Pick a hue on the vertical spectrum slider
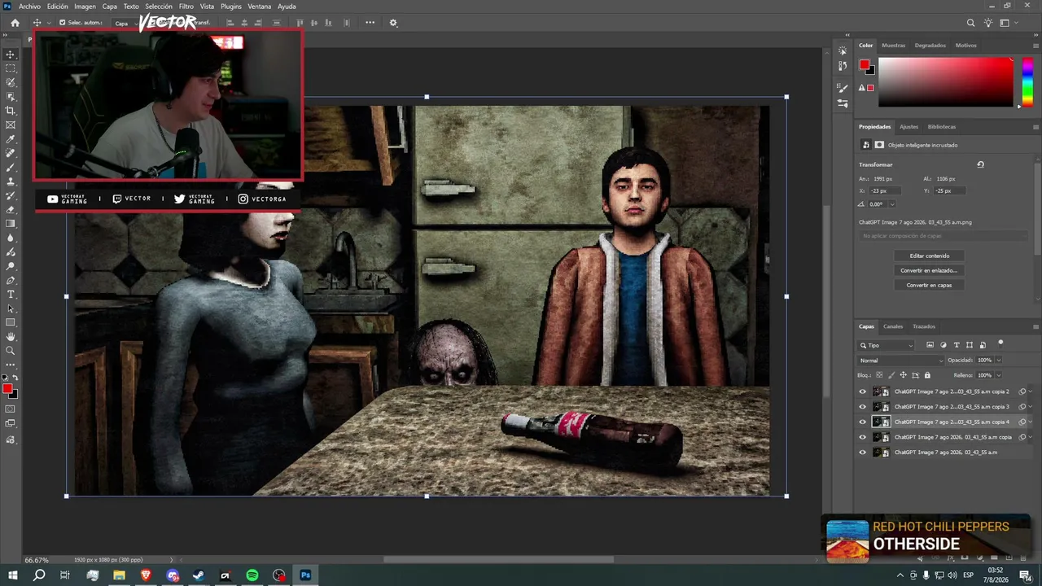Viewport: 1042px width, 586px height. click(1028, 81)
